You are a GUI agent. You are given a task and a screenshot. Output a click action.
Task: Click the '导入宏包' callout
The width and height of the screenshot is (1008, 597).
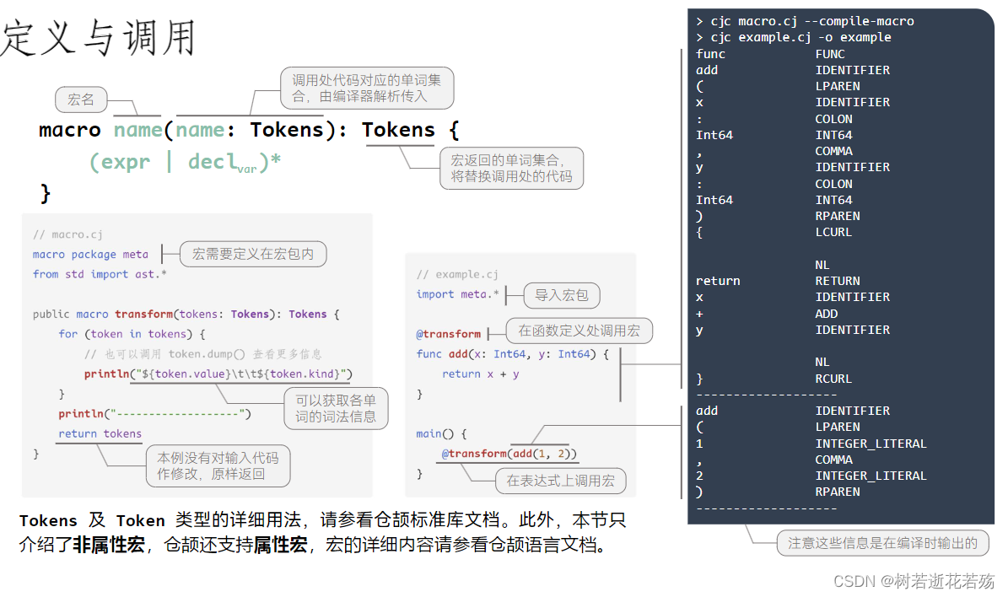click(x=562, y=296)
